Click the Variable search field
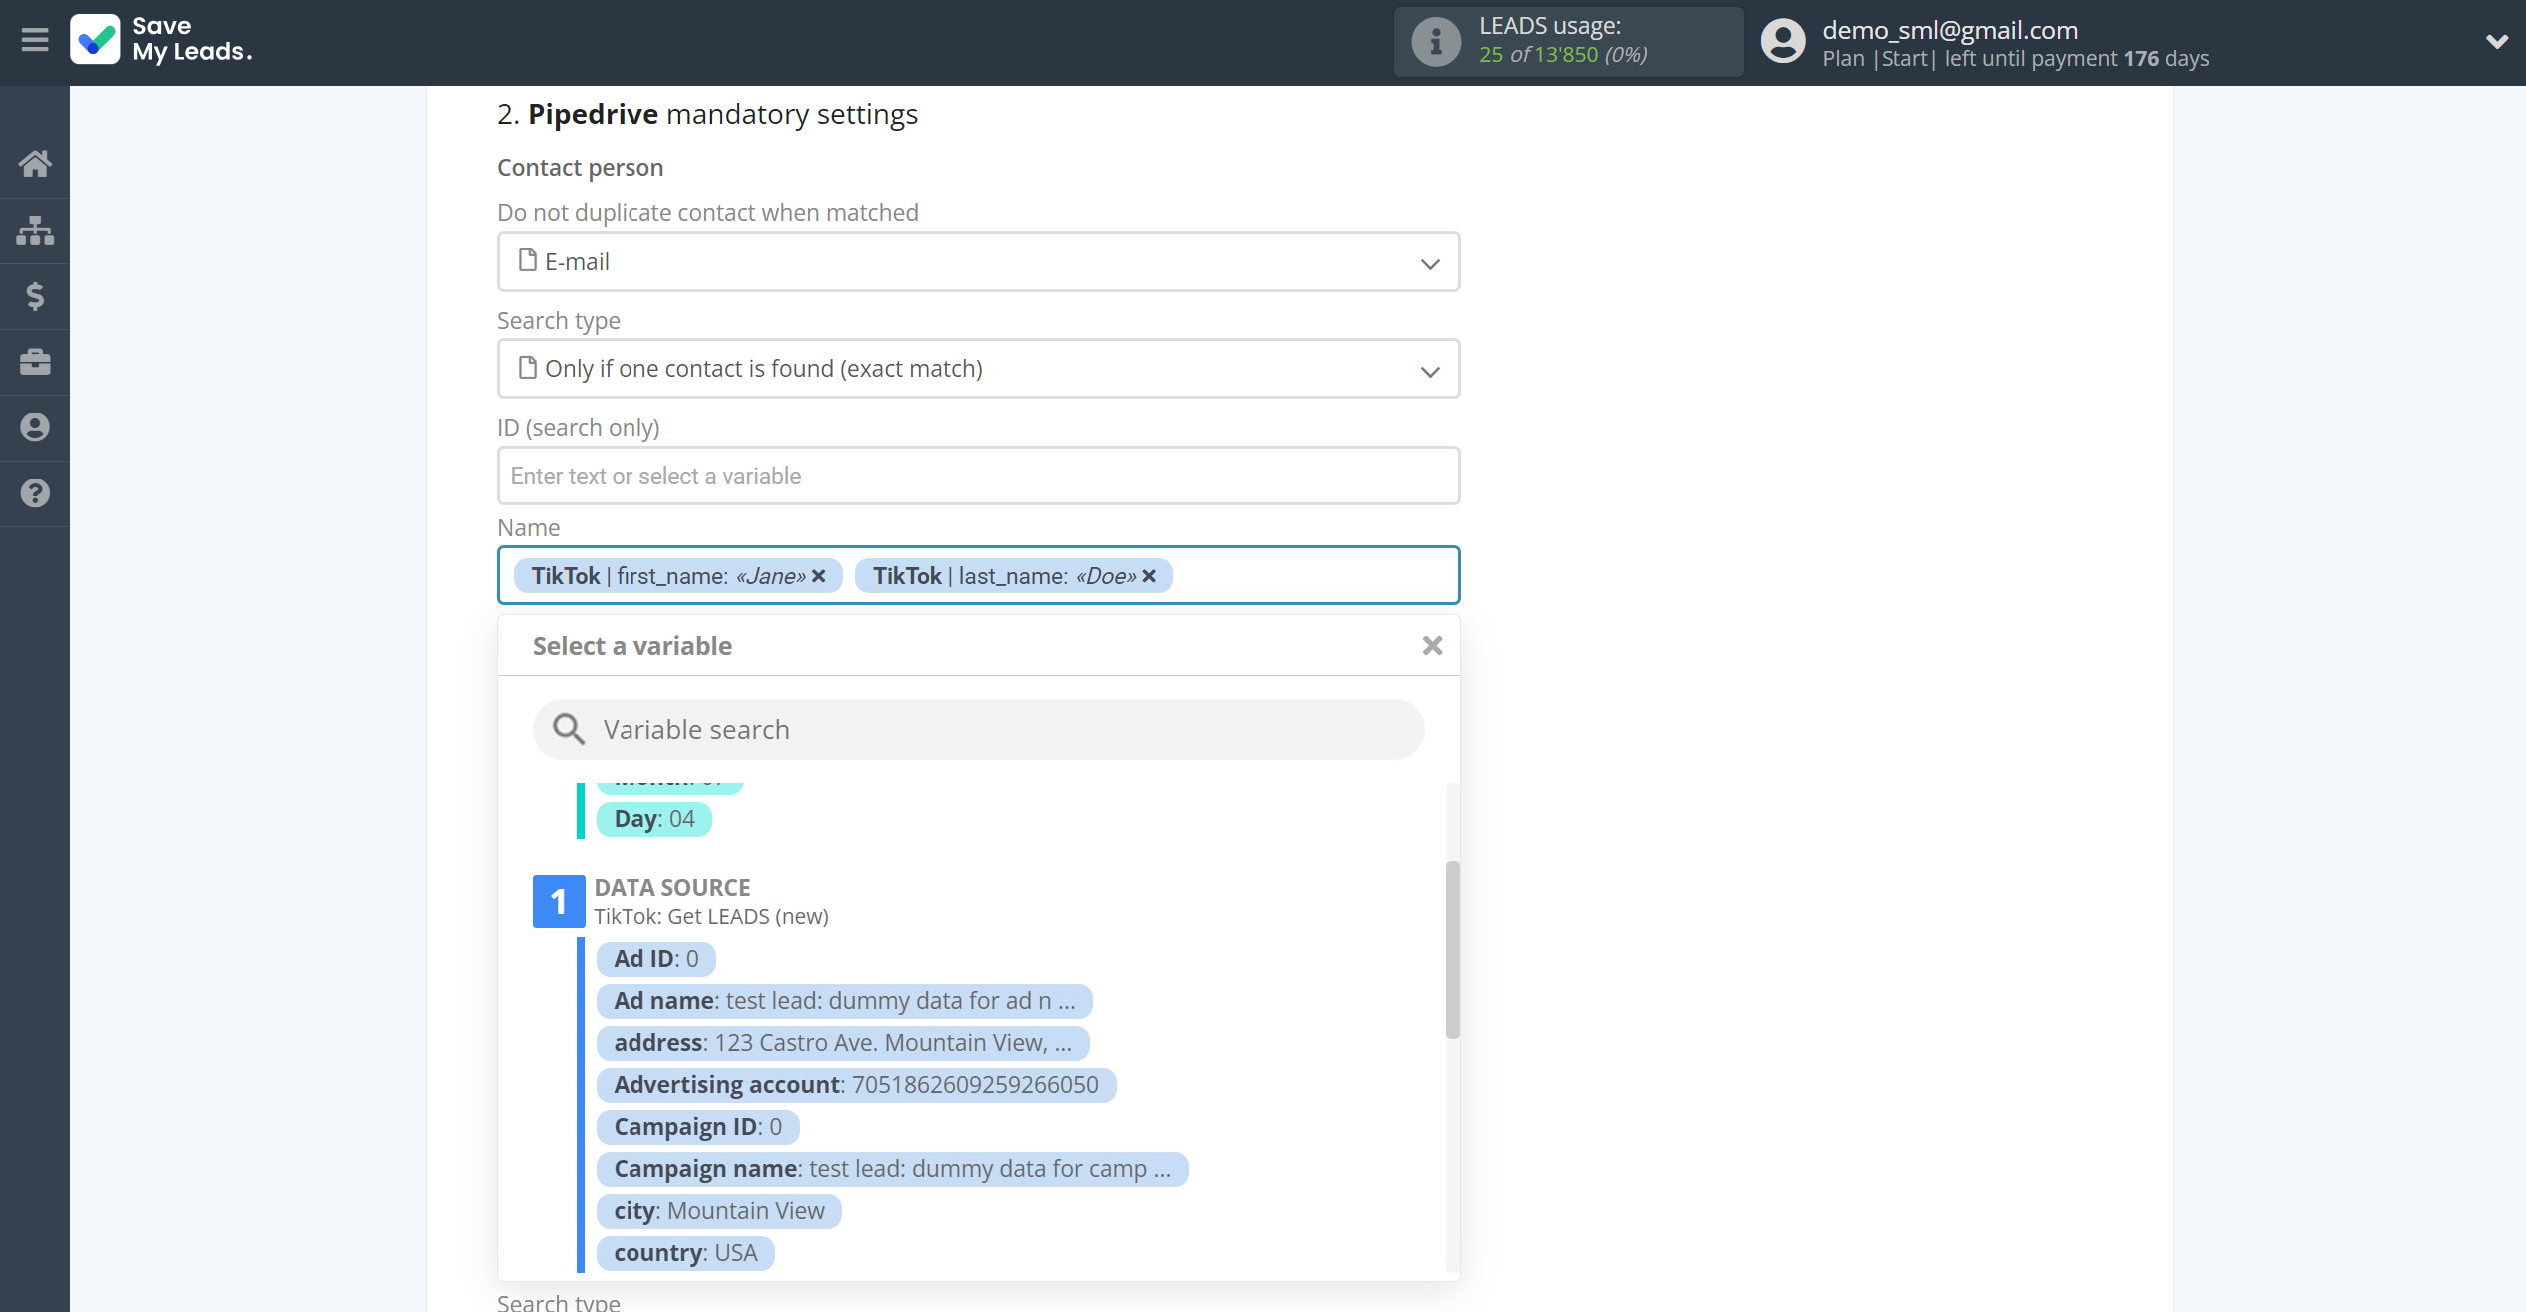2526x1312 pixels. click(x=978, y=730)
